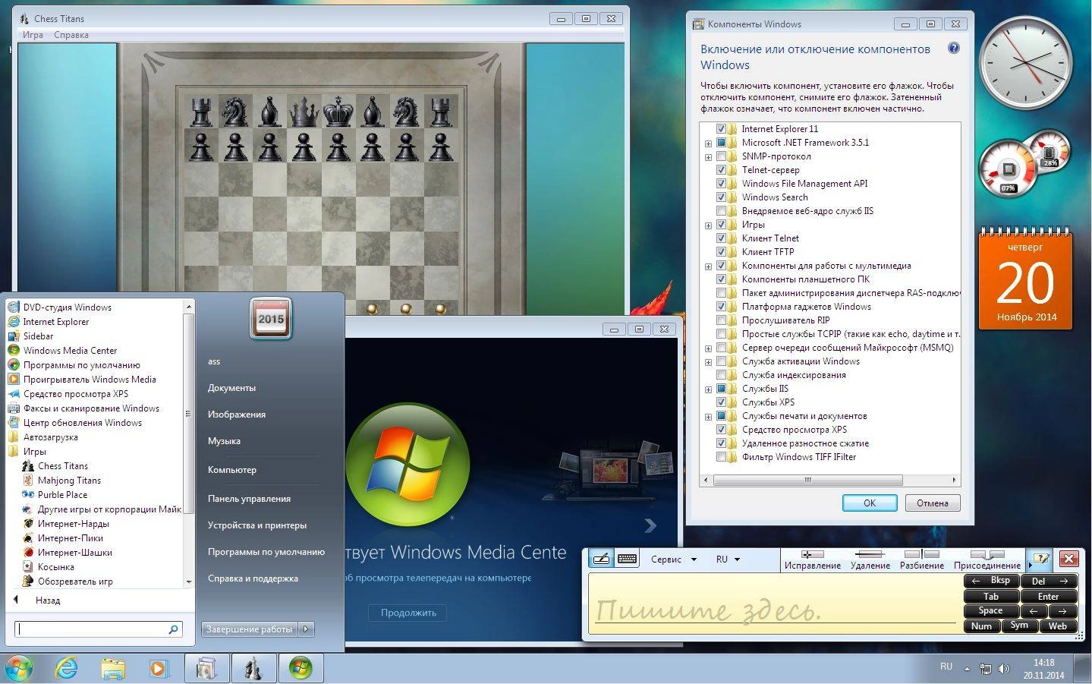Show the Исправление gesture demo
The image size is (1092, 684).
point(812,560)
